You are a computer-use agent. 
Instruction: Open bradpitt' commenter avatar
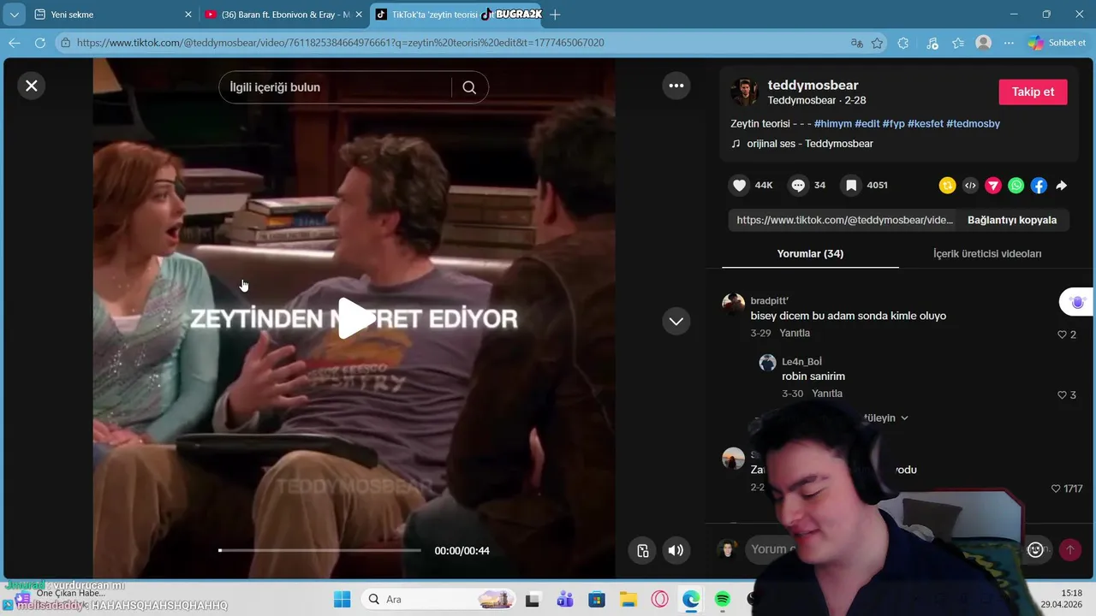click(734, 304)
